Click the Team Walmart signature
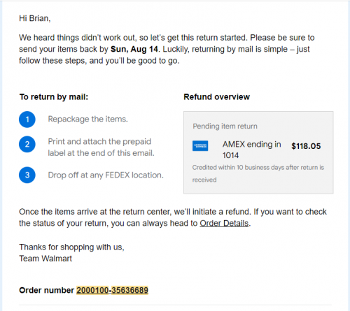350x311 pixels. click(x=45, y=259)
